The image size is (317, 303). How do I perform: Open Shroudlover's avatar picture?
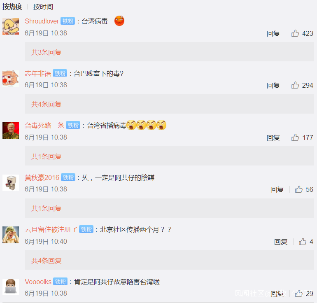click(x=11, y=26)
